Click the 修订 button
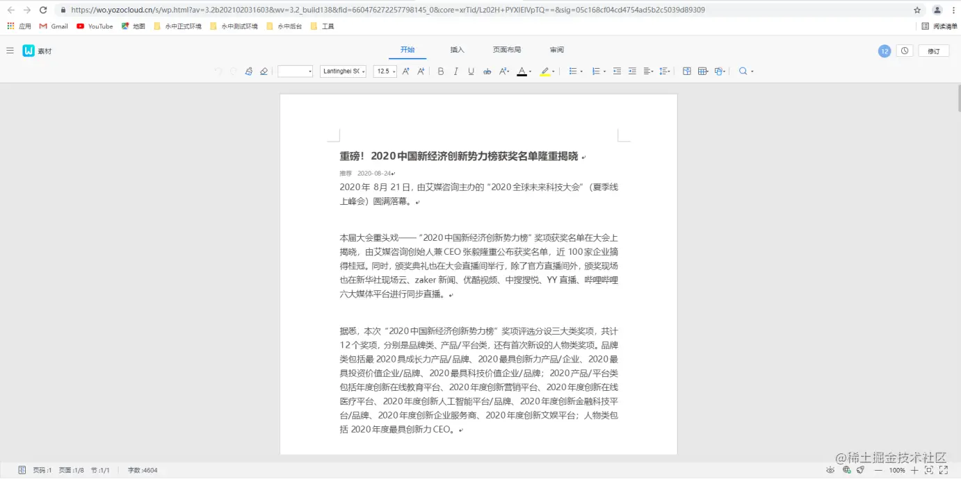961x479 pixels. click(934, 51)
